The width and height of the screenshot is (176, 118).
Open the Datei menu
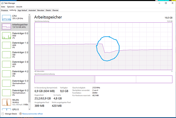point(3,7)
